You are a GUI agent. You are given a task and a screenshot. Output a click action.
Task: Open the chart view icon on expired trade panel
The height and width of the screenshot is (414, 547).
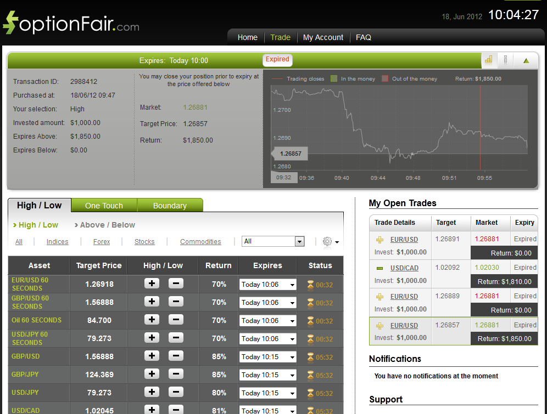pos(489,60)
